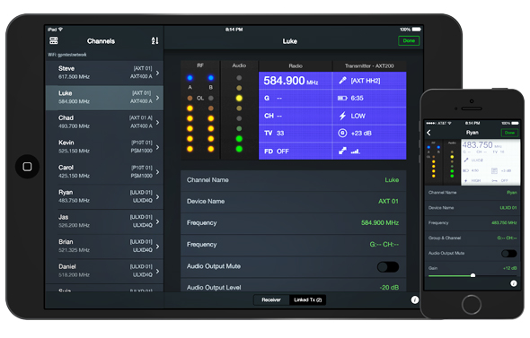This screenshot has height=338, width=530.
Task: Edit Device Name value AXT 01
Action: [388, 202]
